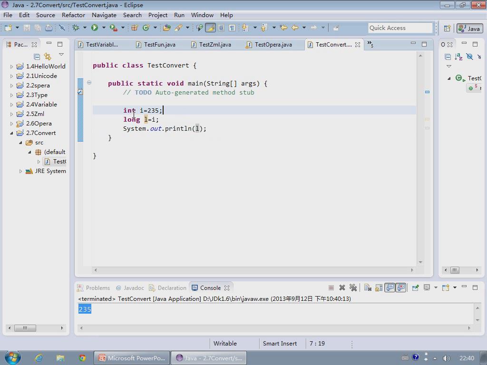
Task: Switch to the TestOpera.java editor tab
Action: coord(269,44)
